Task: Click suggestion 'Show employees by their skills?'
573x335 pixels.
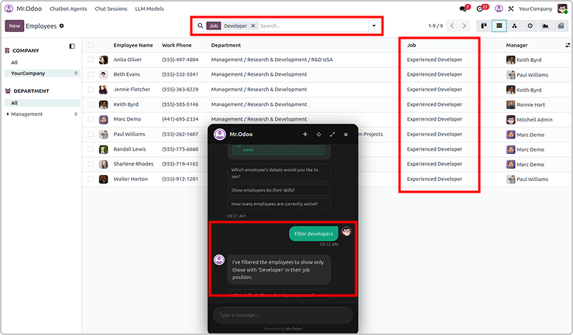Action: [262, 190]
